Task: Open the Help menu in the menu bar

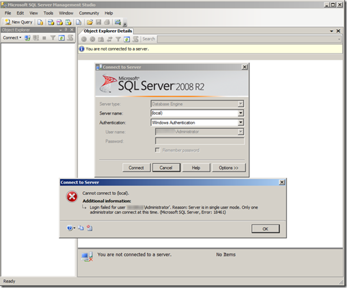Action: point(109,13)
